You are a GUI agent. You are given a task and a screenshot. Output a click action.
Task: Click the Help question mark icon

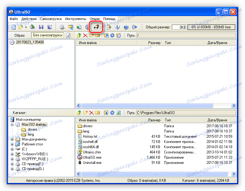coord(126,27)
